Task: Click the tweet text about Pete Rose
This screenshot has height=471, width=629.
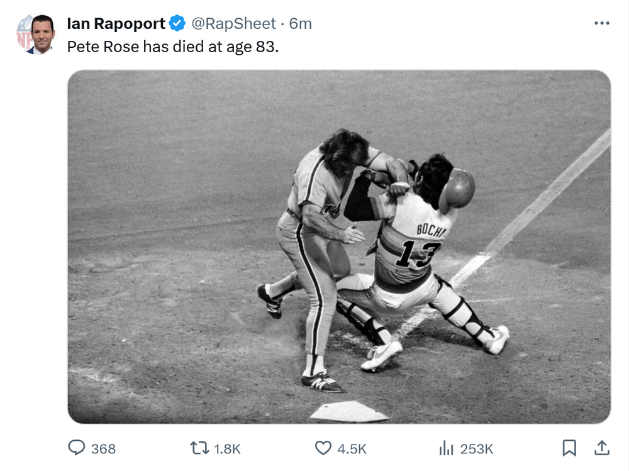Action: click(x=172, y=47)
